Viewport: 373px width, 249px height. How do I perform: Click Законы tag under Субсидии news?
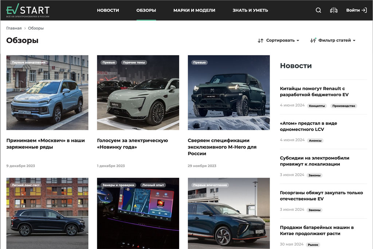(x=314, y=175)
